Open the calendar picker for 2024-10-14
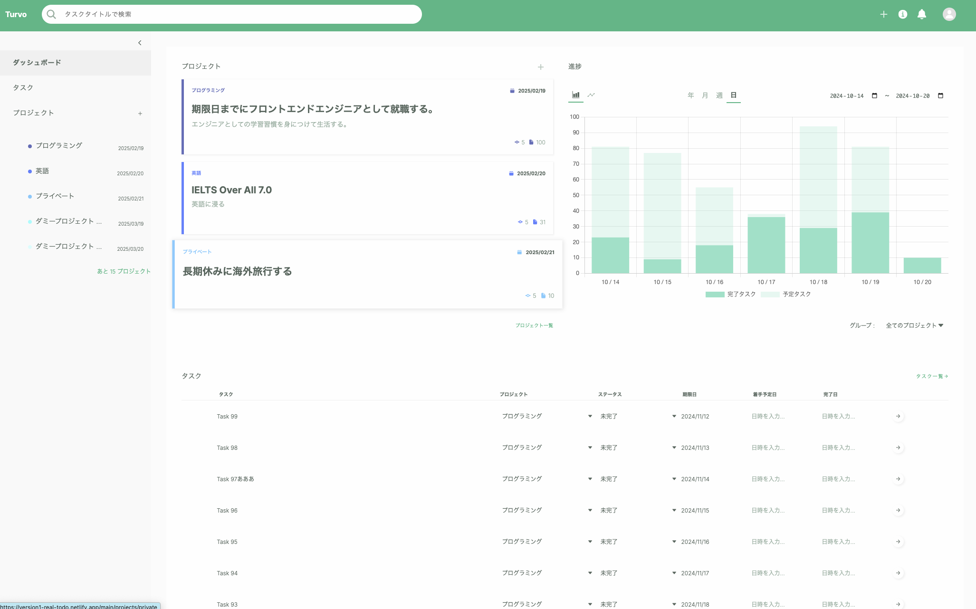 [x=874, y=95]
